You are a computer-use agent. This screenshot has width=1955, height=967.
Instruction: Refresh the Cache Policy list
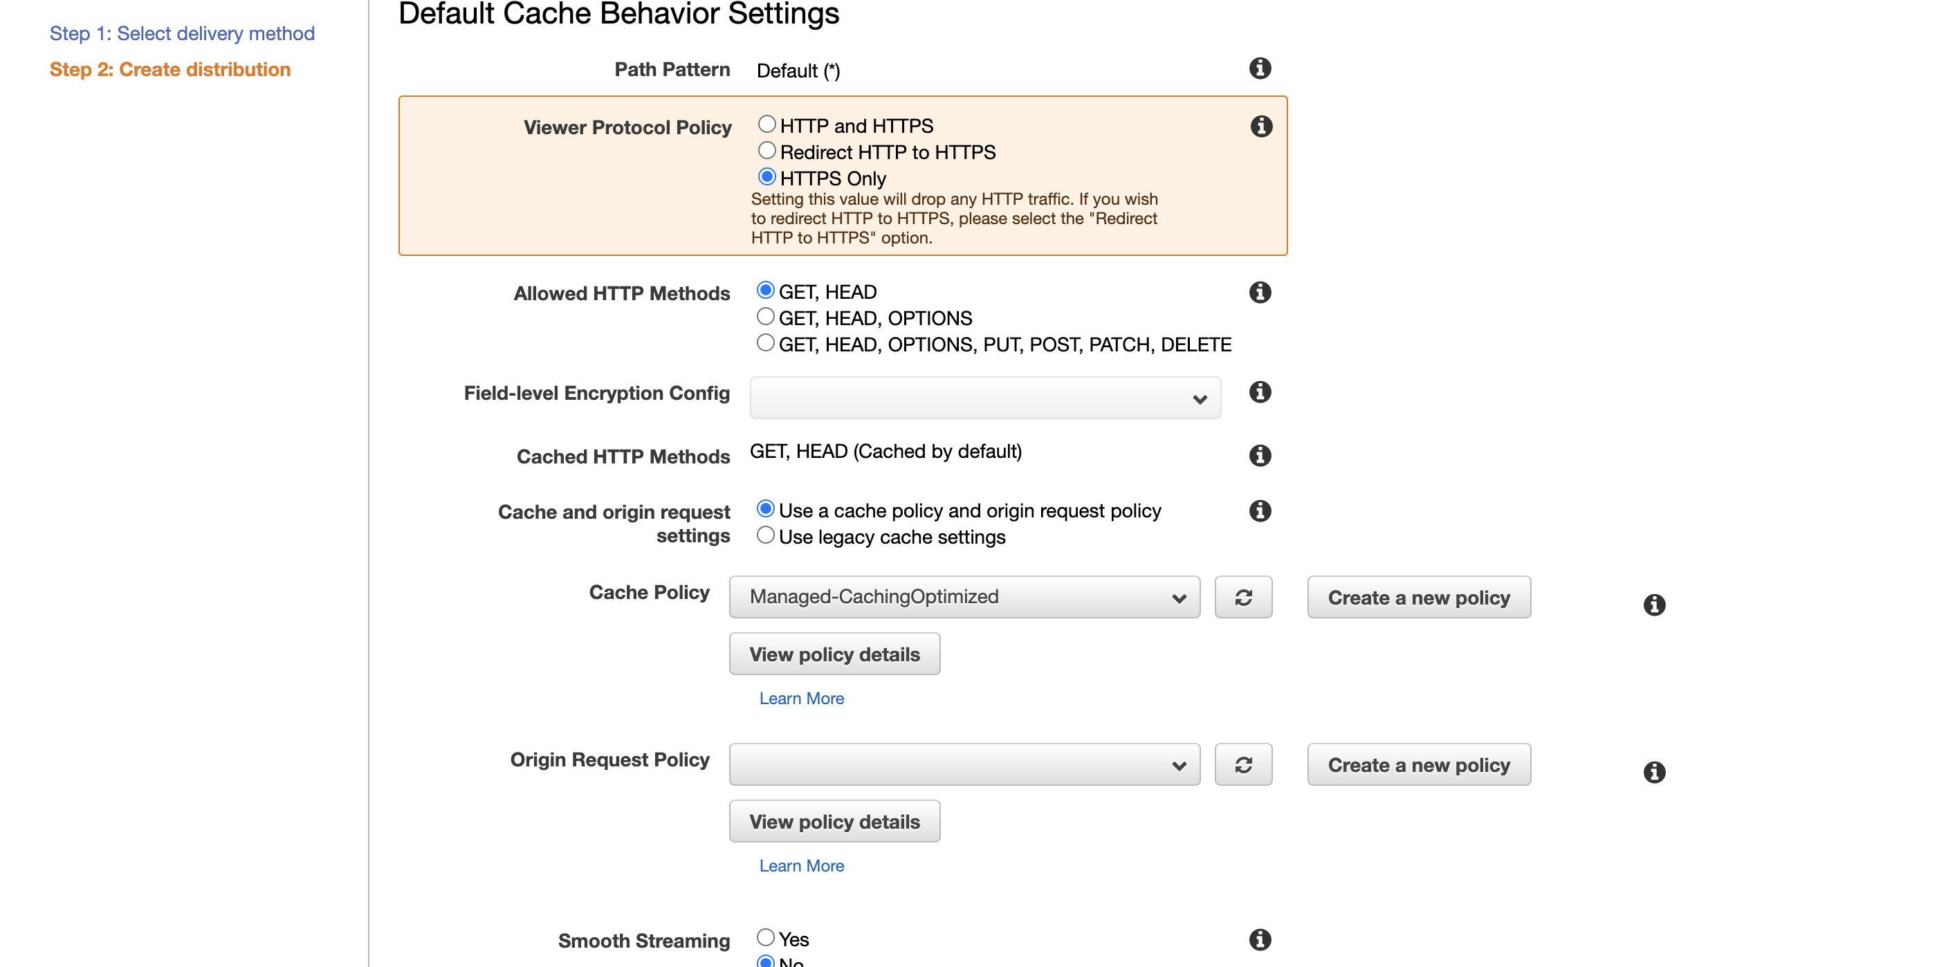tap(1243, 598)
